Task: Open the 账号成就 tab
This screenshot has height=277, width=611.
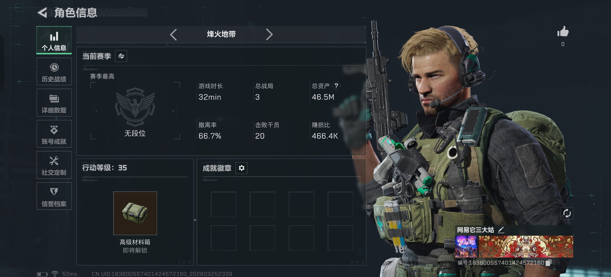Action: [54, 134]
